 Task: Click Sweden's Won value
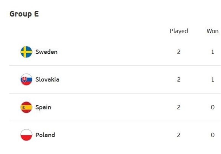pyautogui.click(x=213, y=52)
